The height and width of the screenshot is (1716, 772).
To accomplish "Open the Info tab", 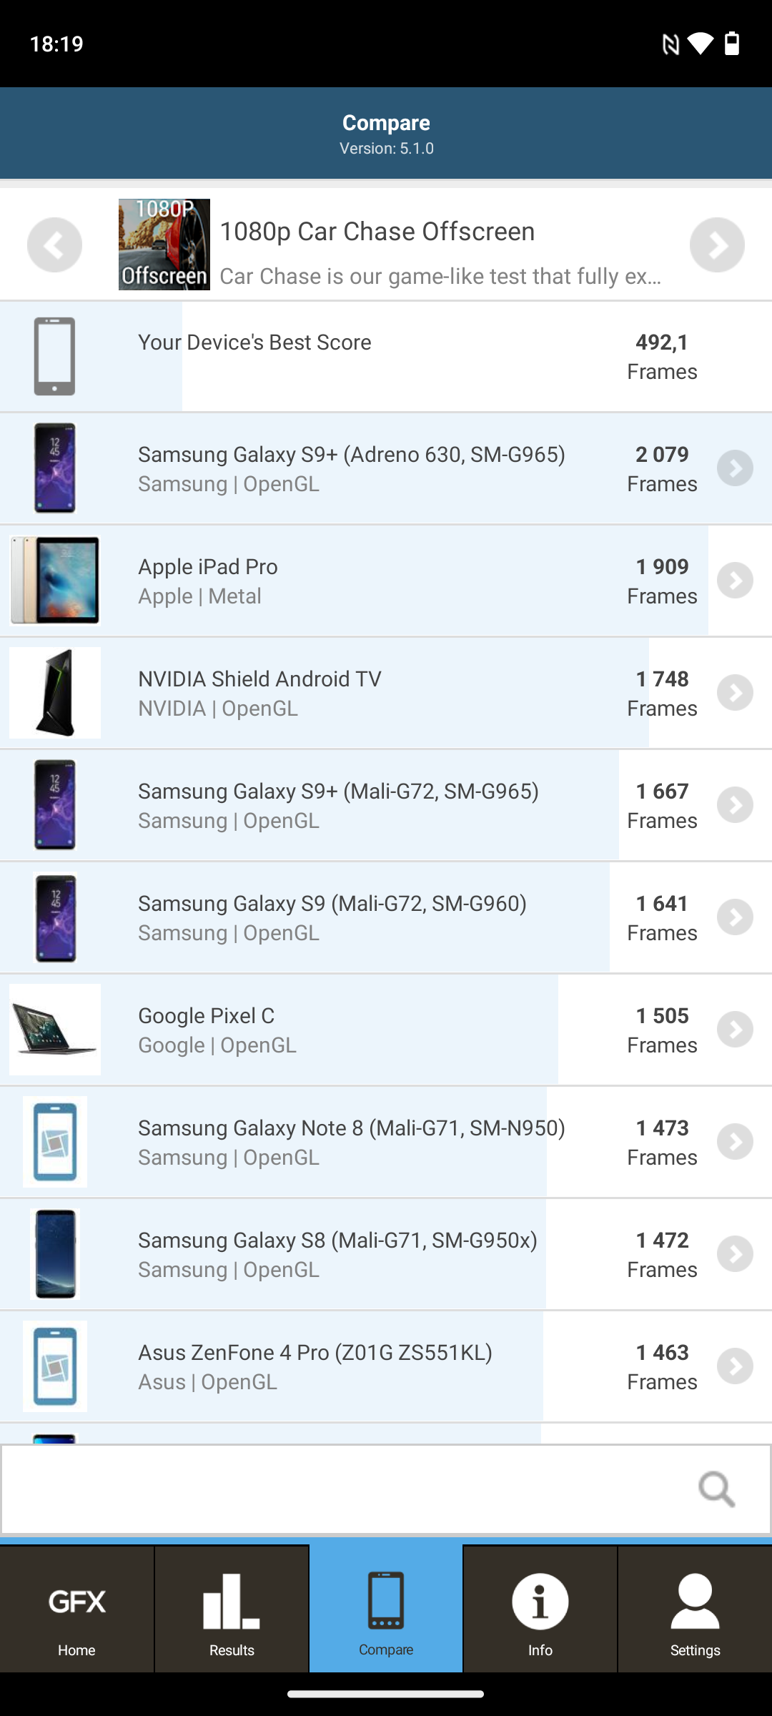I will (540, 1609).
